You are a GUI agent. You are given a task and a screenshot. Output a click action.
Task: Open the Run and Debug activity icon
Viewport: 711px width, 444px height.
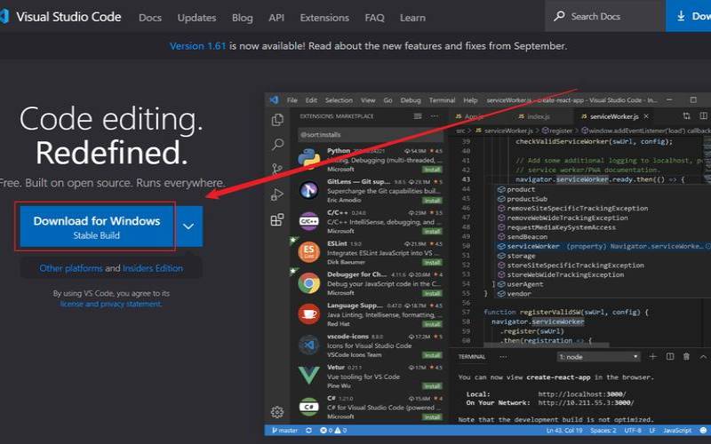tap(277, 194)
